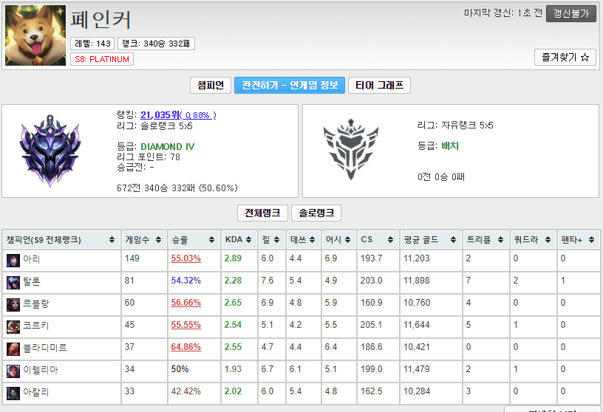The image size is (603, 412).
Task: Click LeBlanc's 56.66% win rate link
Action: [x=185, y=303]
